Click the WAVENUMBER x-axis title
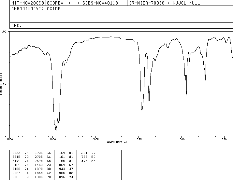Screen dimensions: 233x180 click(117, 142)
